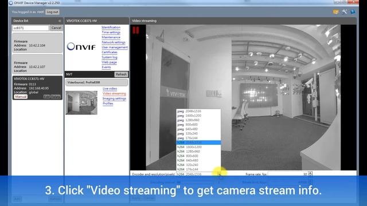
Task: Choose jpeg 1280x960 from the encoder list
Action: click(x=198, y=120)
